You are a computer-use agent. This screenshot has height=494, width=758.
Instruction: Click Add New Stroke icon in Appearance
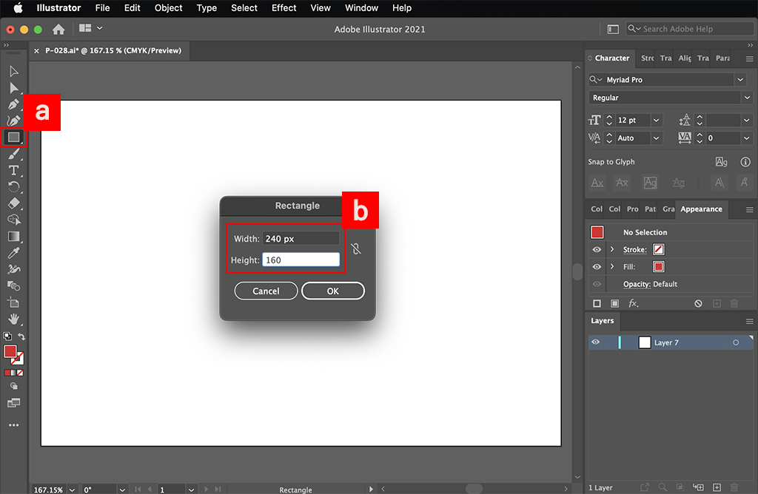point(597,303)
